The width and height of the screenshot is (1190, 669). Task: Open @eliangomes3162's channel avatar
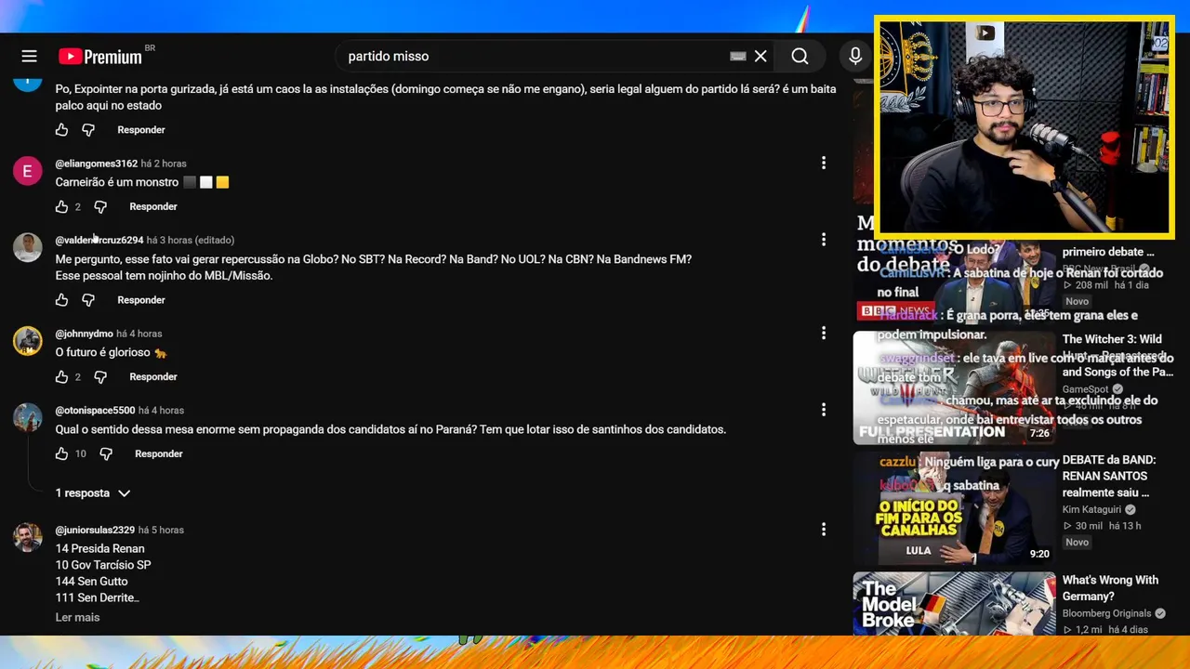[x=27, y=171]
